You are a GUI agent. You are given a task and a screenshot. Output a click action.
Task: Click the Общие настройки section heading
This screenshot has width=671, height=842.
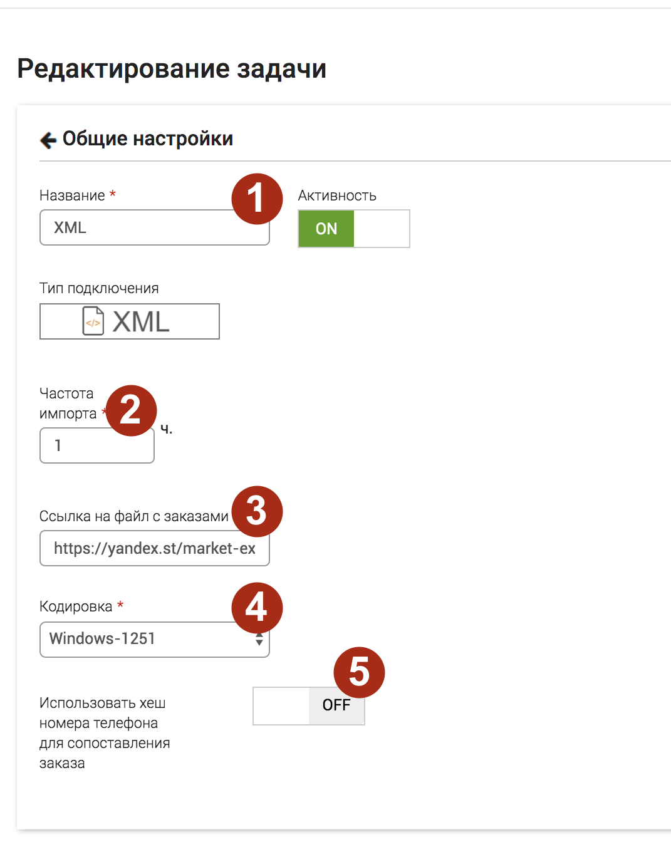tap(148, 138)
